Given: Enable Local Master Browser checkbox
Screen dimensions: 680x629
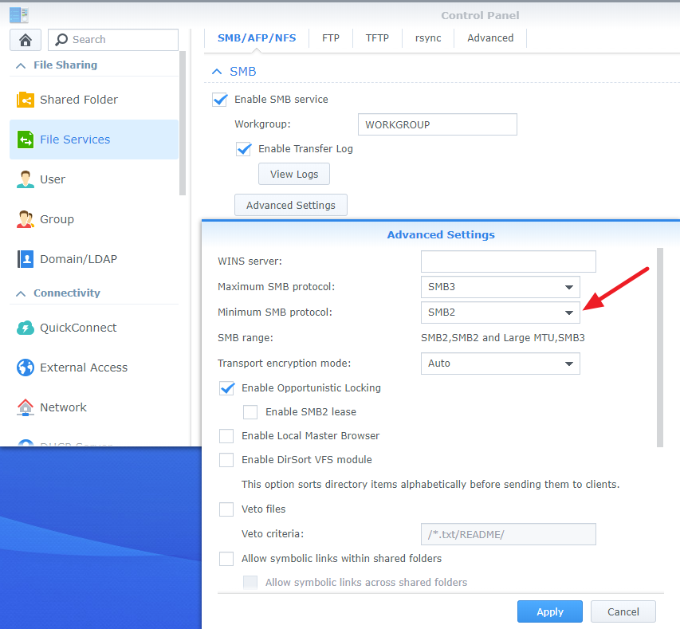Looking at the screenshot, I should 226,436.
